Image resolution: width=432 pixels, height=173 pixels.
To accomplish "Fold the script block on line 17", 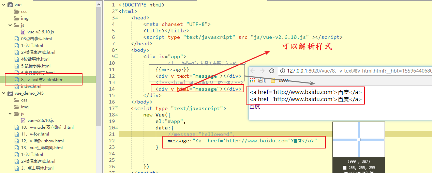I will point(116,108).
